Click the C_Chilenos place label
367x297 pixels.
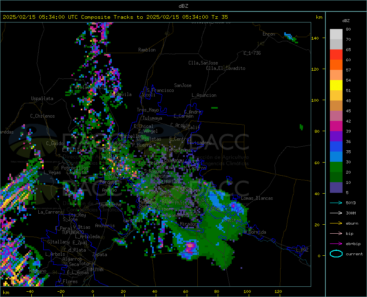click(x=42, y=116)
